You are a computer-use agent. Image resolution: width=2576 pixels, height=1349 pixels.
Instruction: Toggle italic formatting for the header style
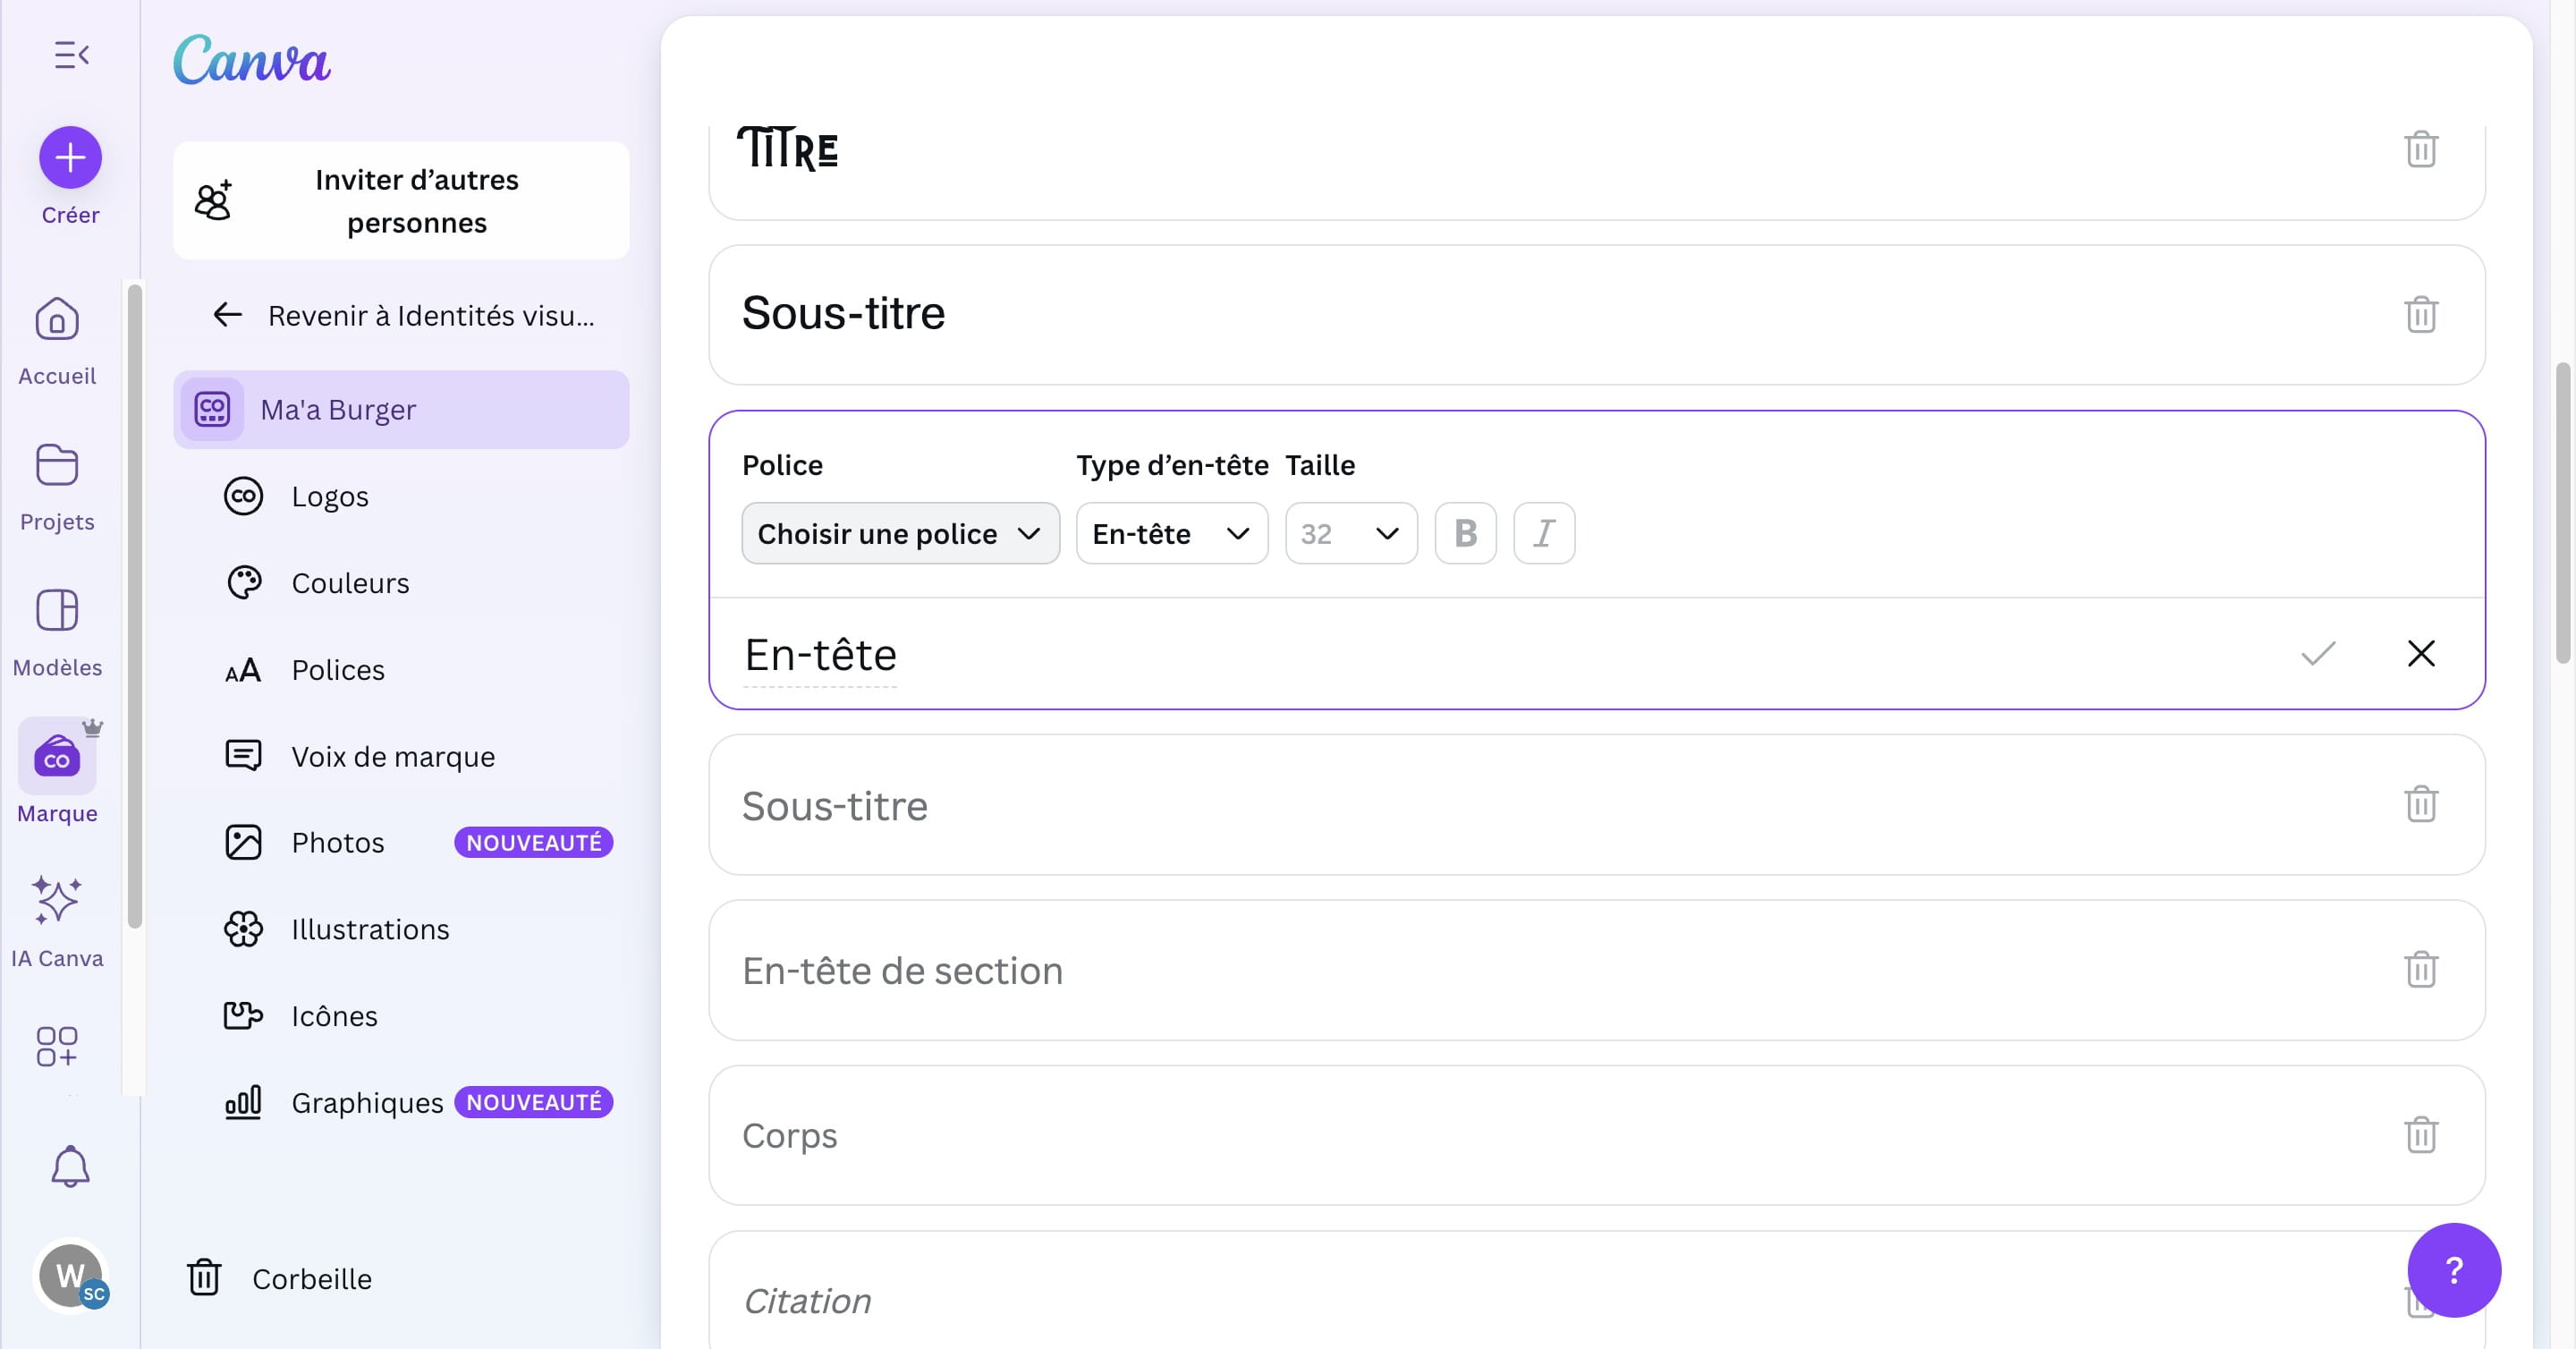click(1543, 533)
